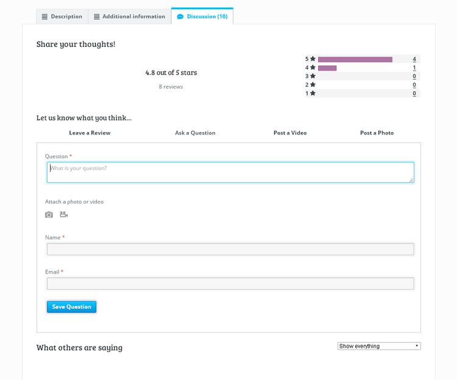Click the Description tab lines icon

44,16
